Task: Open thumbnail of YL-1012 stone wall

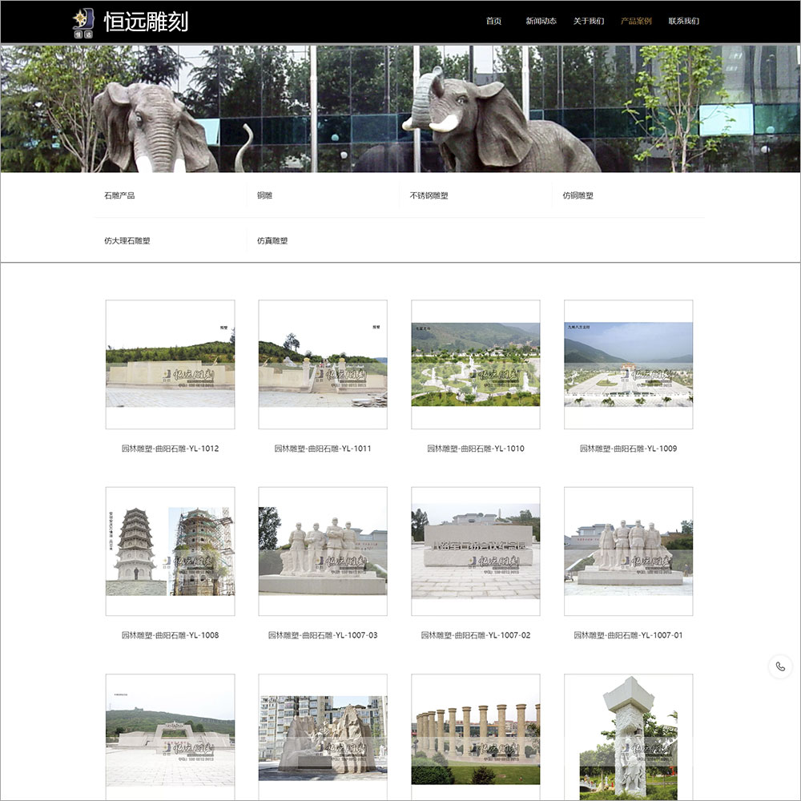Action: (170, 364)
